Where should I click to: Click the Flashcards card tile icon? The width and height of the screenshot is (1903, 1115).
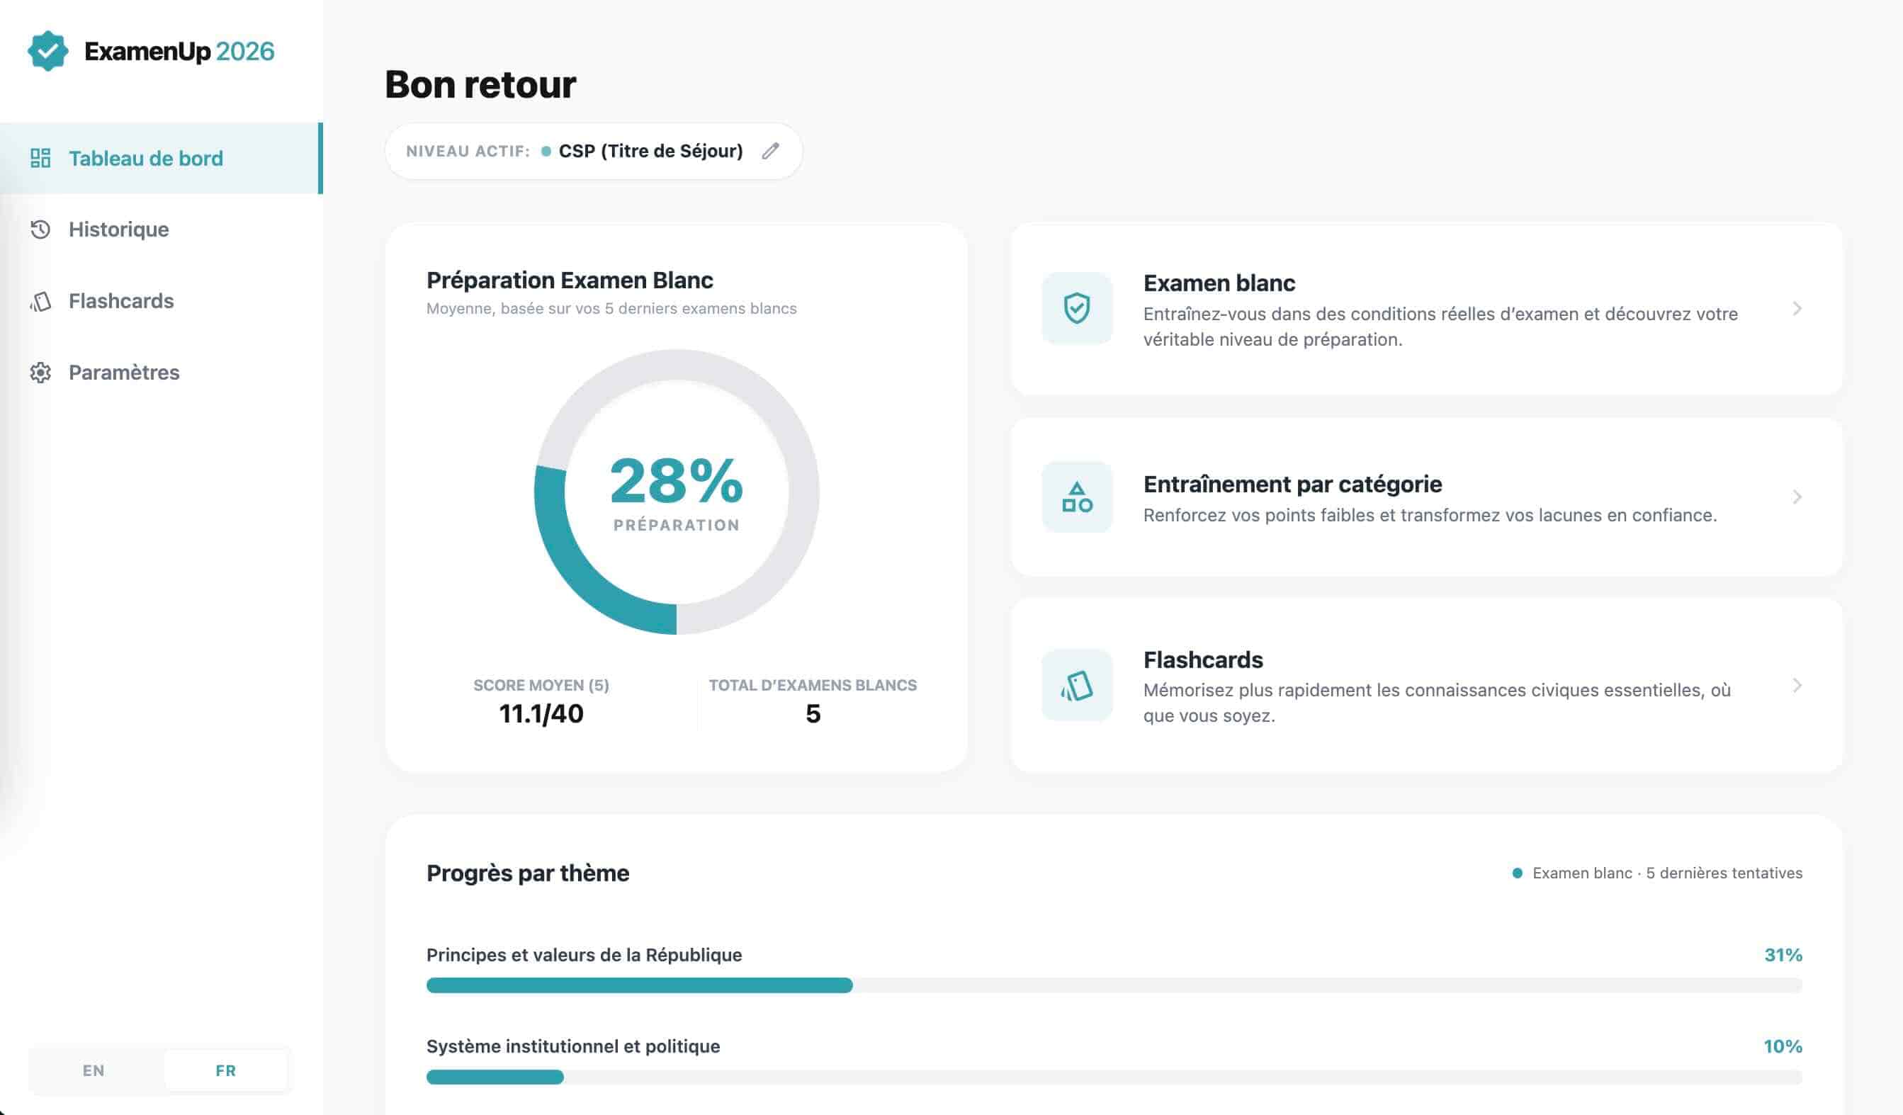pos(1077,686)
